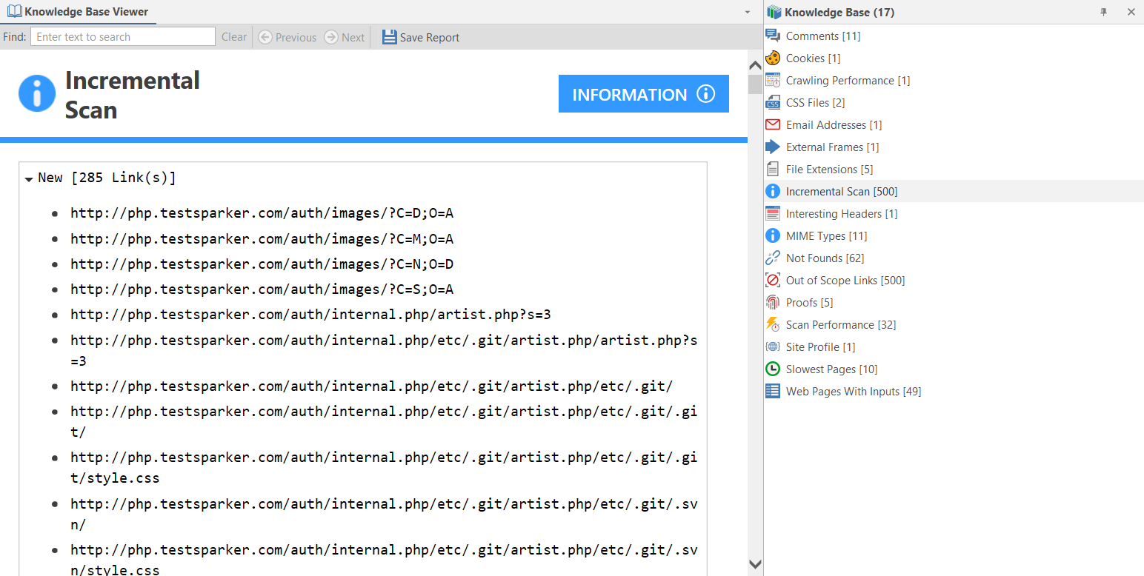Select the Cookies item via its cookie icon
This screenshot has height=576, width=1144.
pyautogui.click(x=773, y=58)
